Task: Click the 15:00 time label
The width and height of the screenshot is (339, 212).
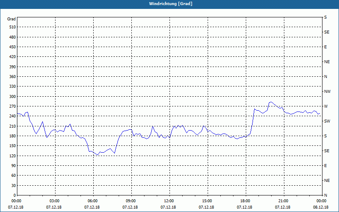Action: pyautogui.click(x=208, y=201)
